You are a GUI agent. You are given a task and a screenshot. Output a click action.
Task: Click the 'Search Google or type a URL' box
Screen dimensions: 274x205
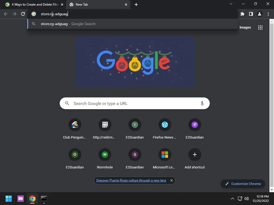135,103
